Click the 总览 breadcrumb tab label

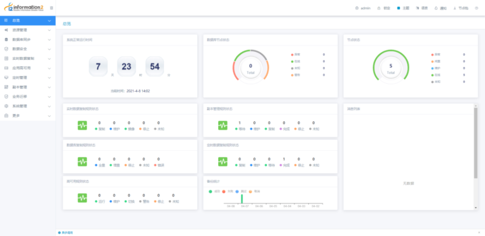67,23
